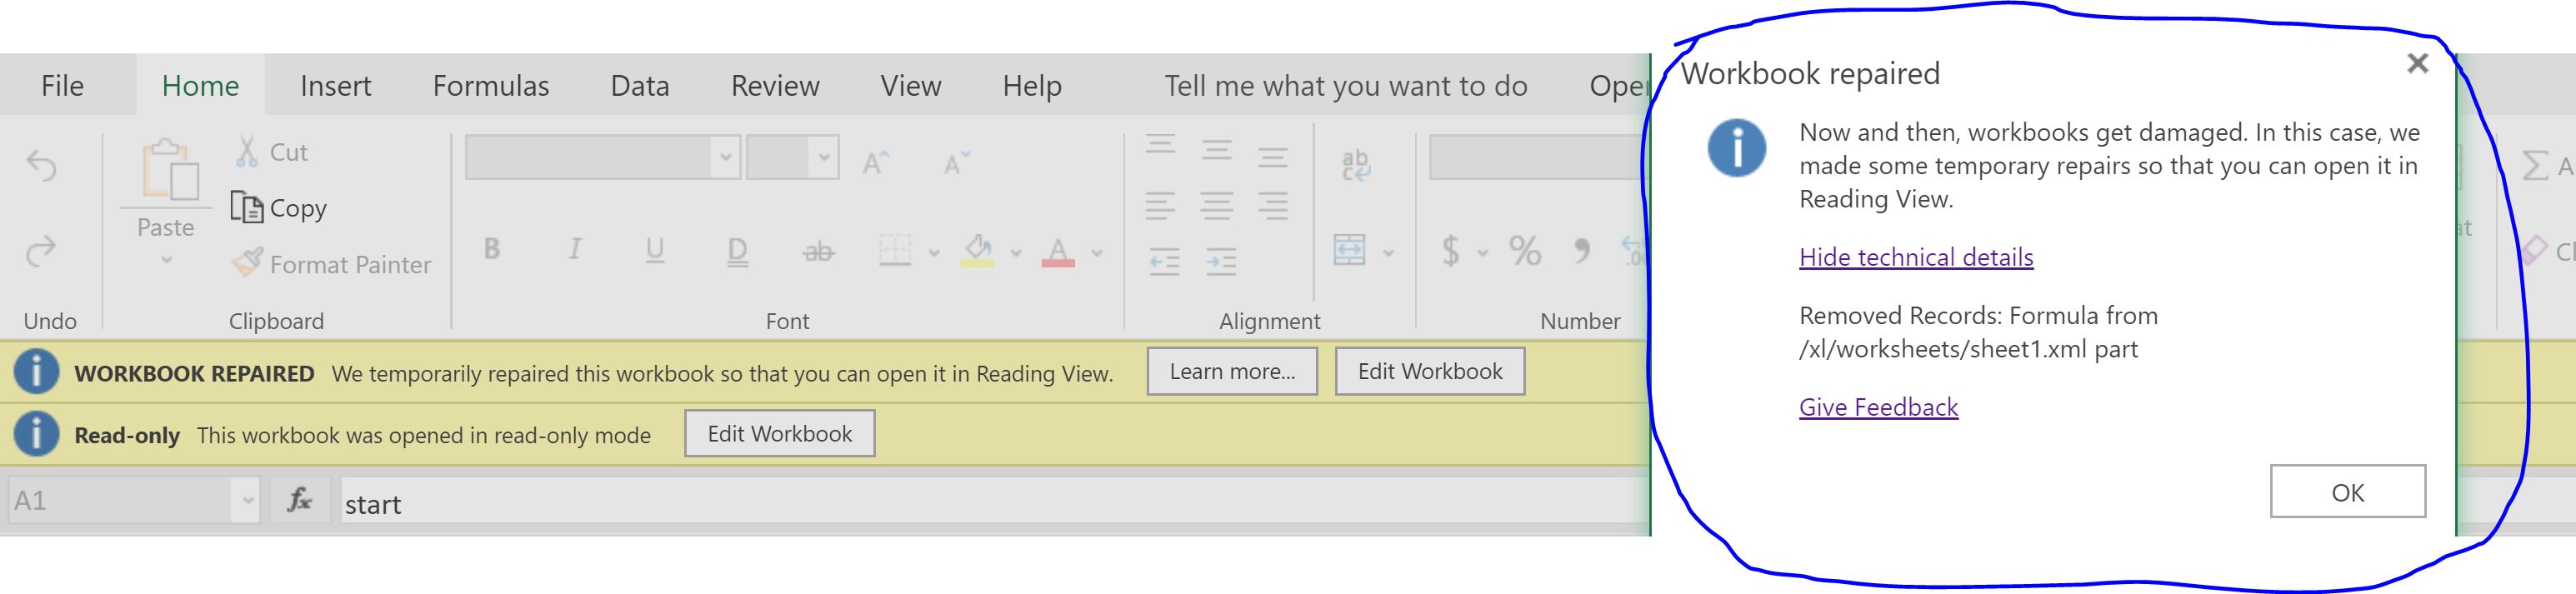
Task: Open the Formulas tab
Action: [491, 86]
